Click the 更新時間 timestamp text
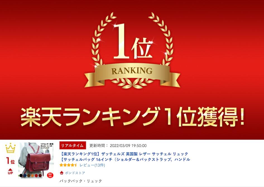This screenshot has width=264, height=187. coord(118,146)
